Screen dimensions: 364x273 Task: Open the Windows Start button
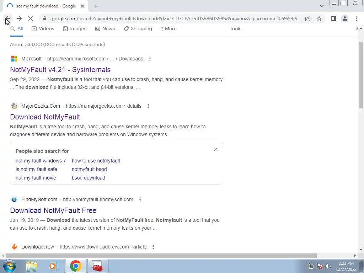pyautogui.click(x=9, y=266)
